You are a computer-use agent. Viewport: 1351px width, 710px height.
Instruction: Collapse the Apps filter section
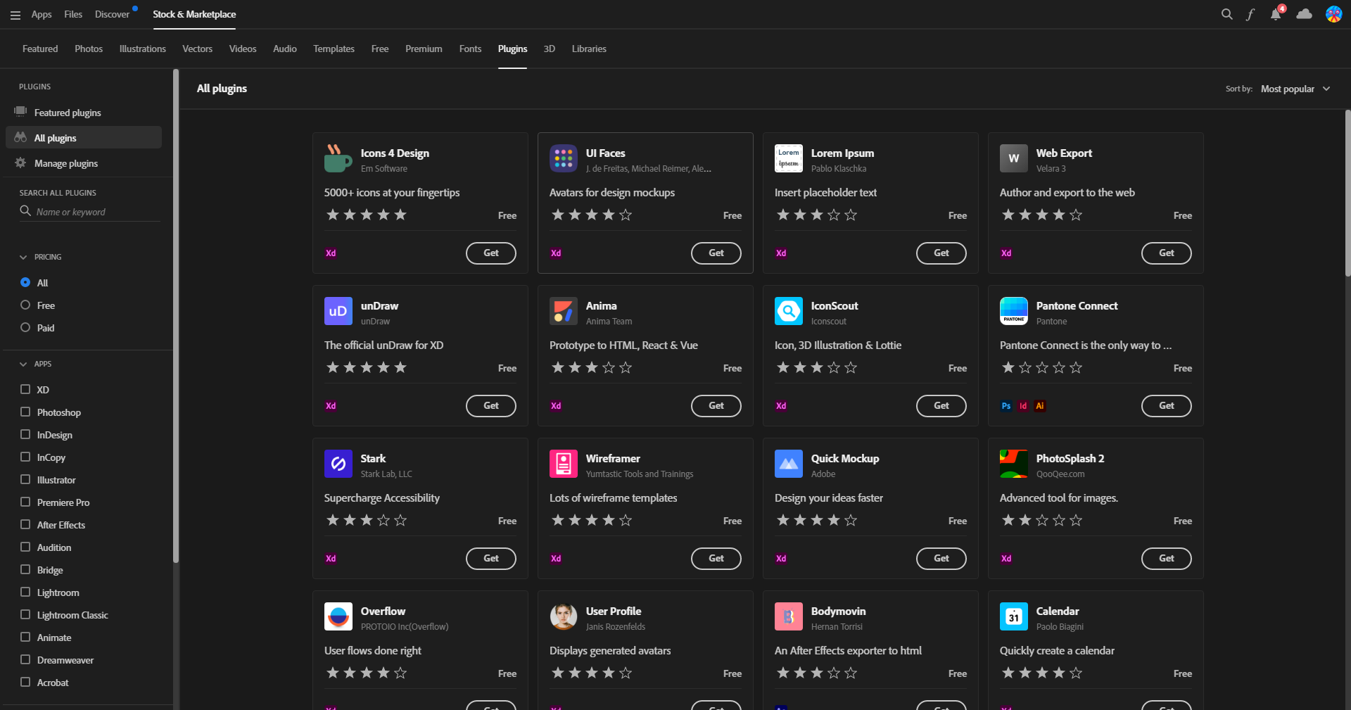(x=23, y=364)
